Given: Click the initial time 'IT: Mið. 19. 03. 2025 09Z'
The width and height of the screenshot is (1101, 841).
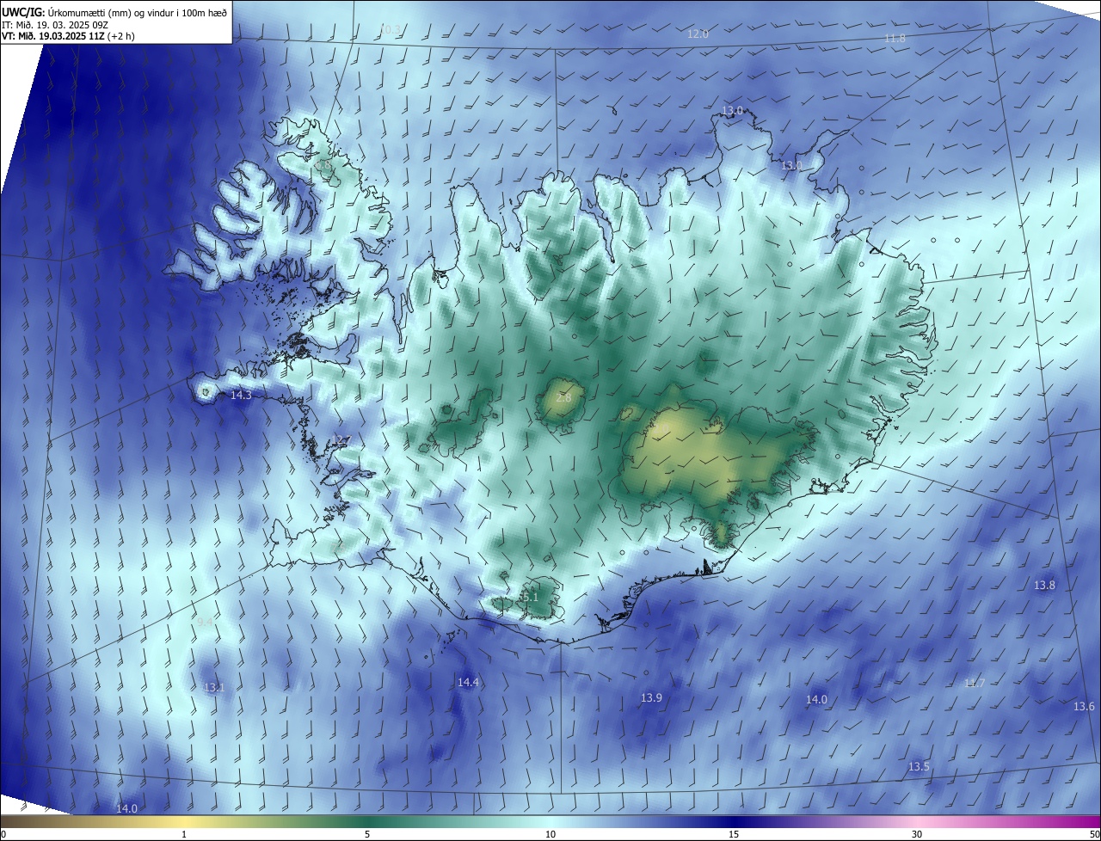Looking at the screenshot, I should click(x=54, y=25).
